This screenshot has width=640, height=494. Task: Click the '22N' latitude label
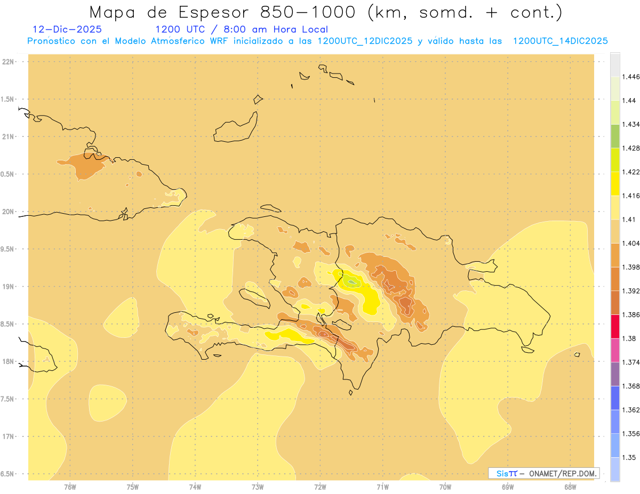[7, 62]
